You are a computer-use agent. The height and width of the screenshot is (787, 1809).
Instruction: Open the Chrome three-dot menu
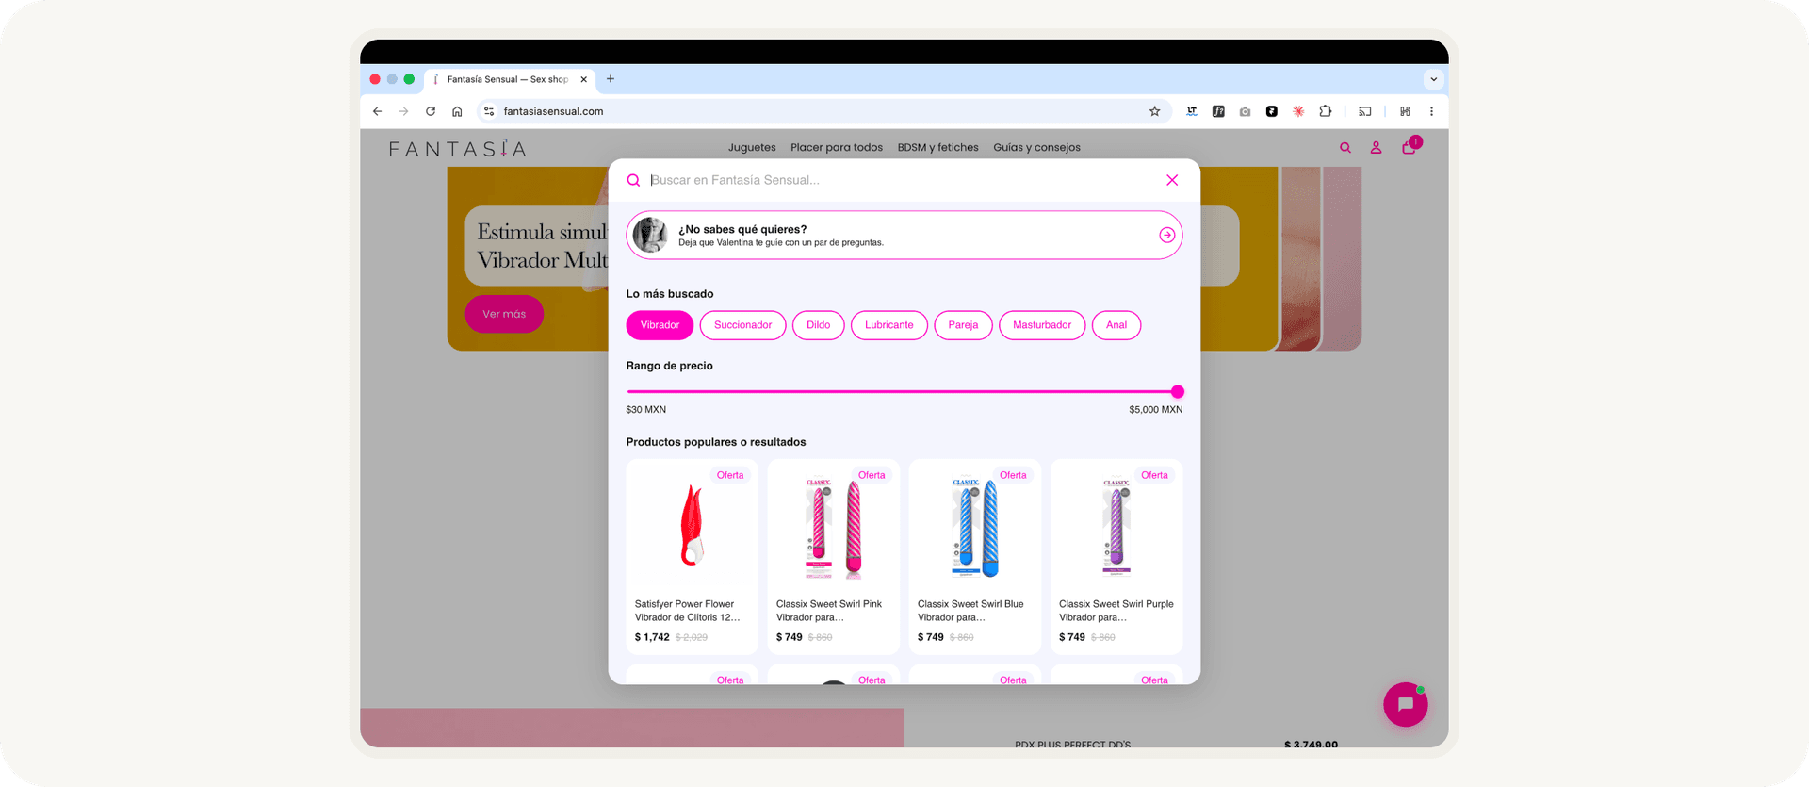pos(1431,111)
